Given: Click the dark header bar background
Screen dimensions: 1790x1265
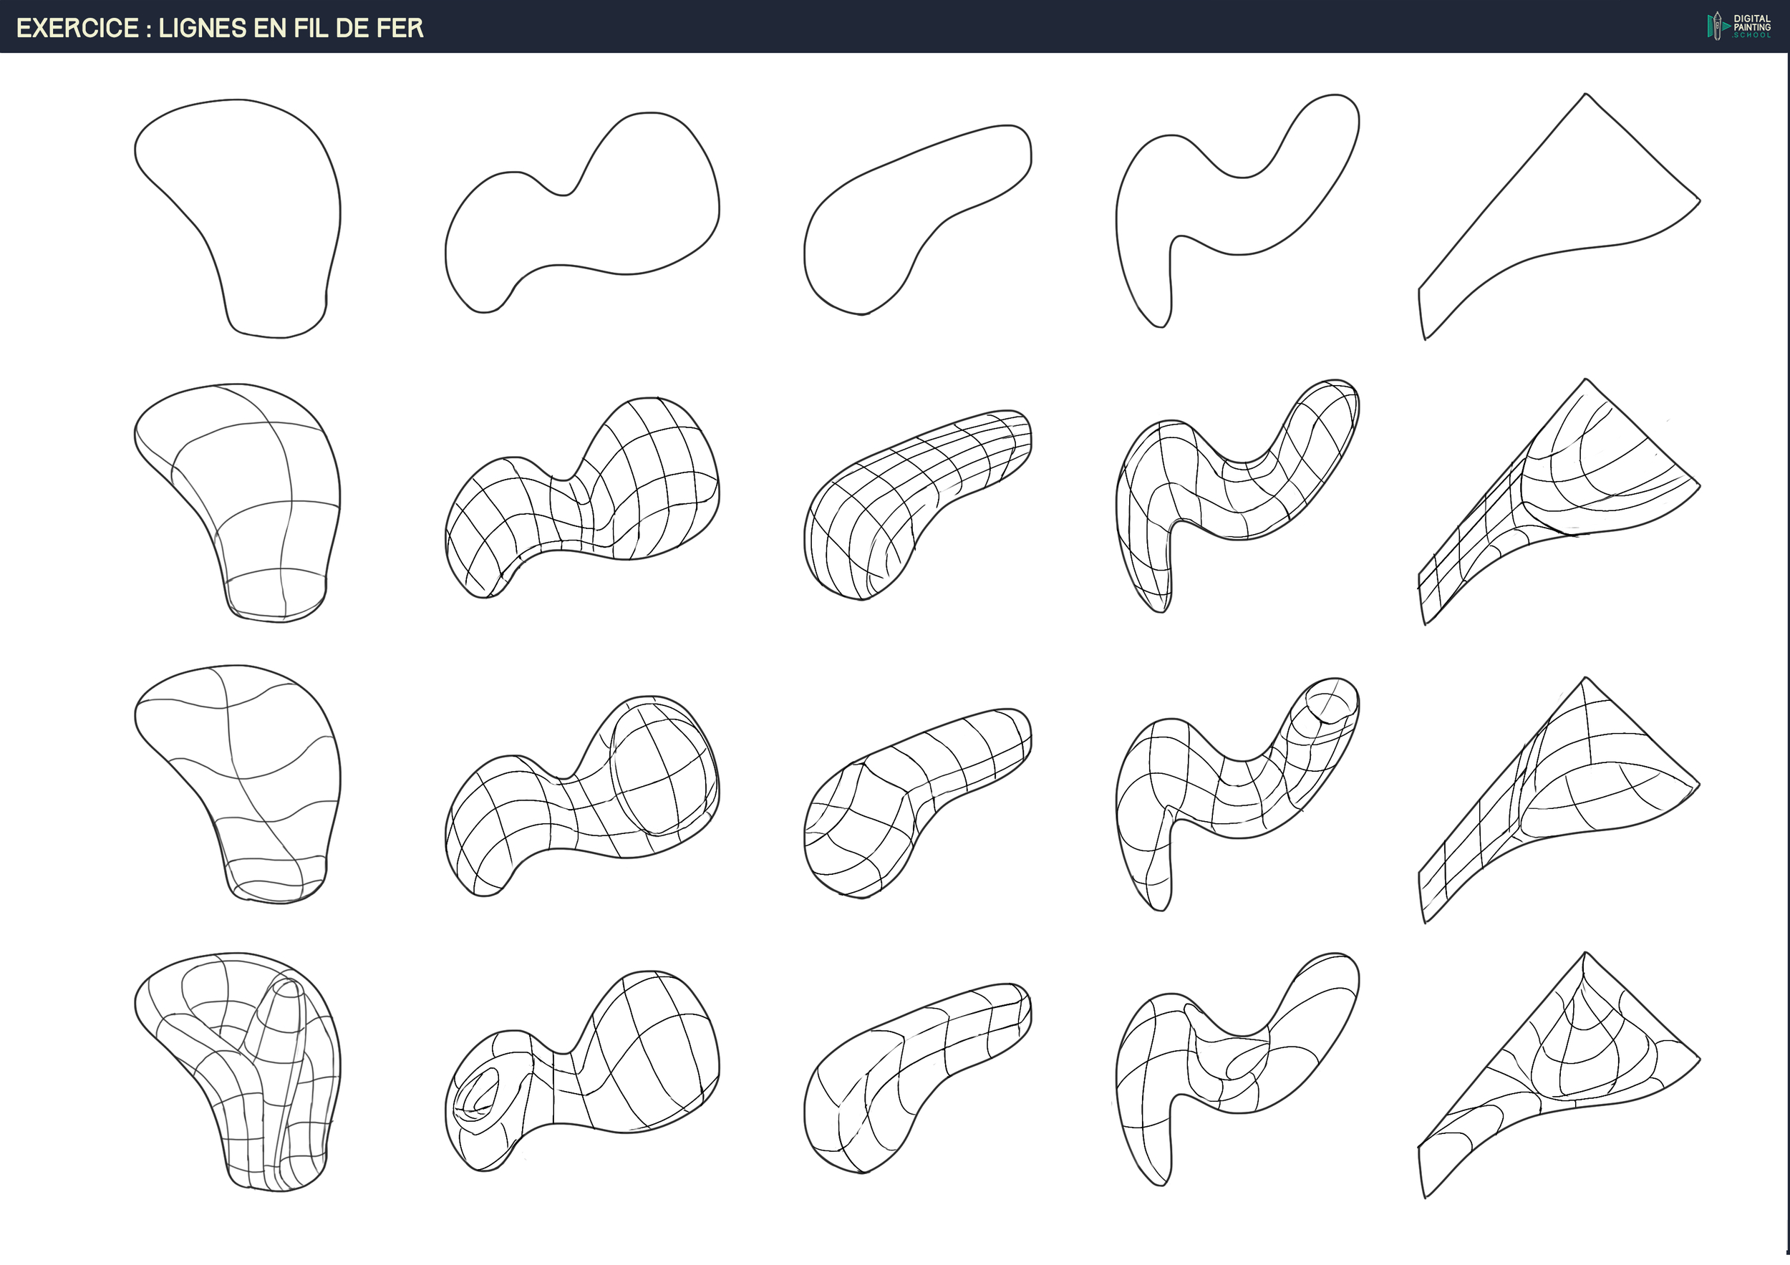Looking at the screenshot, I should tap(936, 26).
